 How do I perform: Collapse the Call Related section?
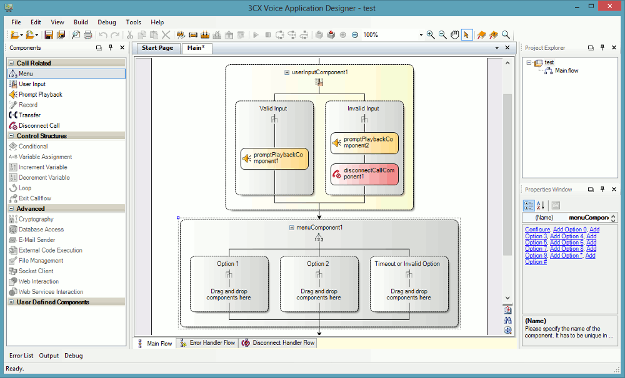pyautogui.click(x=11, y=63)
